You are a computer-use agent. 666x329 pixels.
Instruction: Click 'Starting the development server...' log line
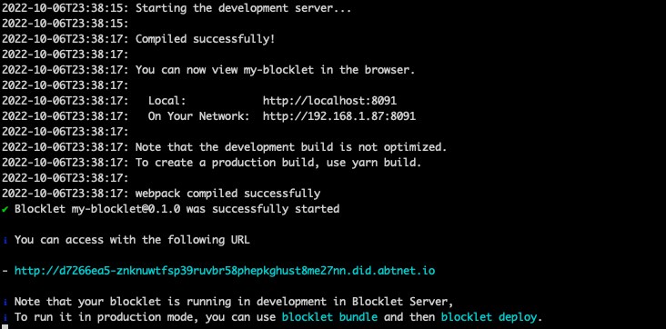(243, 8)
